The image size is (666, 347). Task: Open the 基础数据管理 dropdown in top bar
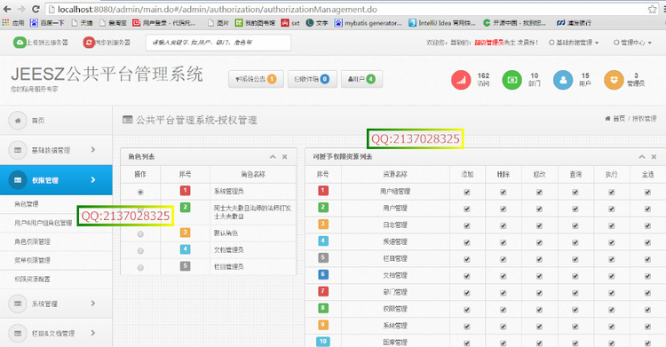[x=574, y=43]
